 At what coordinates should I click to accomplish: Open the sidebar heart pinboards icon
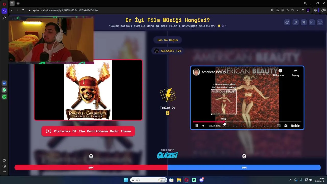tap(4, 160)
